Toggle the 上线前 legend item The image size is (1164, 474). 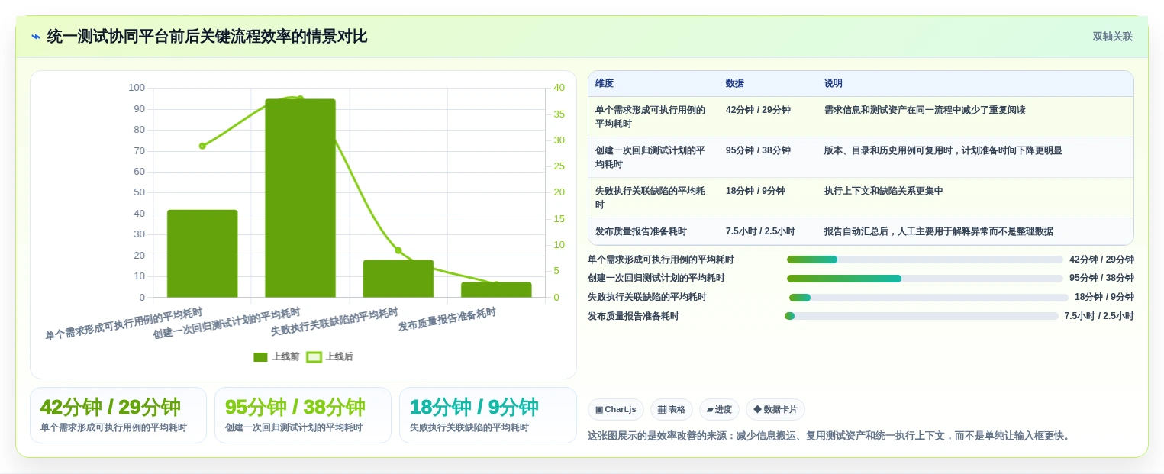point(276,356)
